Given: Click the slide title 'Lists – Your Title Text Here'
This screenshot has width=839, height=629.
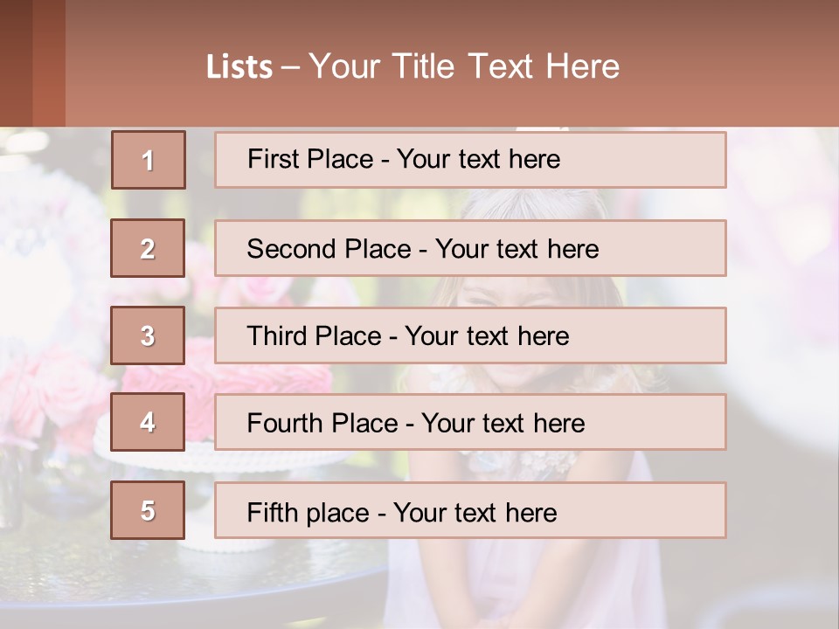Looking at the screenshot, I should (x=413, y=66).
